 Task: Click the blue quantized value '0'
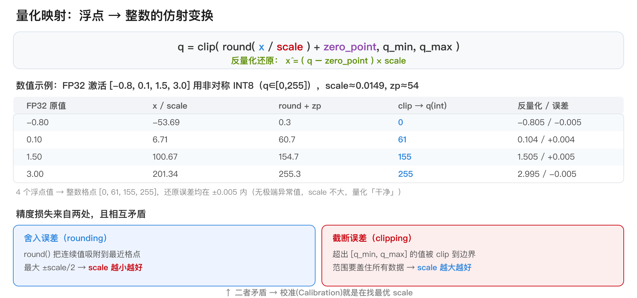[x=400, y=123]
